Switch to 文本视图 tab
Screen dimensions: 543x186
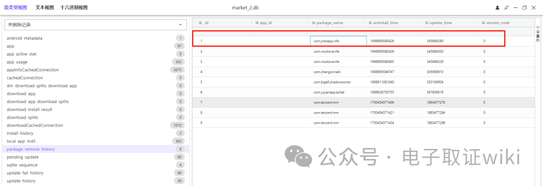click(45, 7)
